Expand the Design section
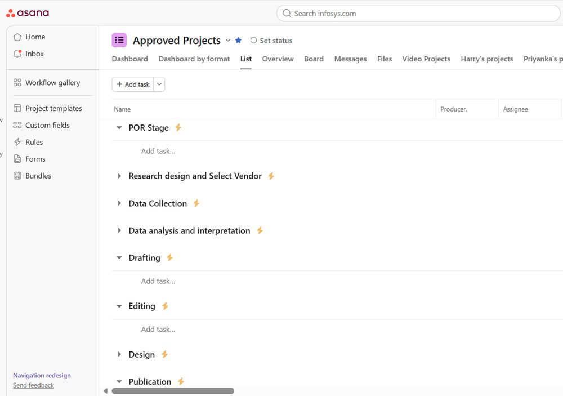This screenshot has width=563, height=396. [119, 355]
